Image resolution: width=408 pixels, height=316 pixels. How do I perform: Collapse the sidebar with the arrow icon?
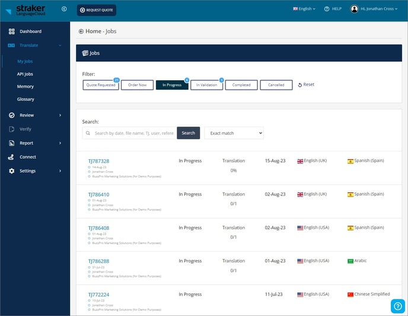64,9
